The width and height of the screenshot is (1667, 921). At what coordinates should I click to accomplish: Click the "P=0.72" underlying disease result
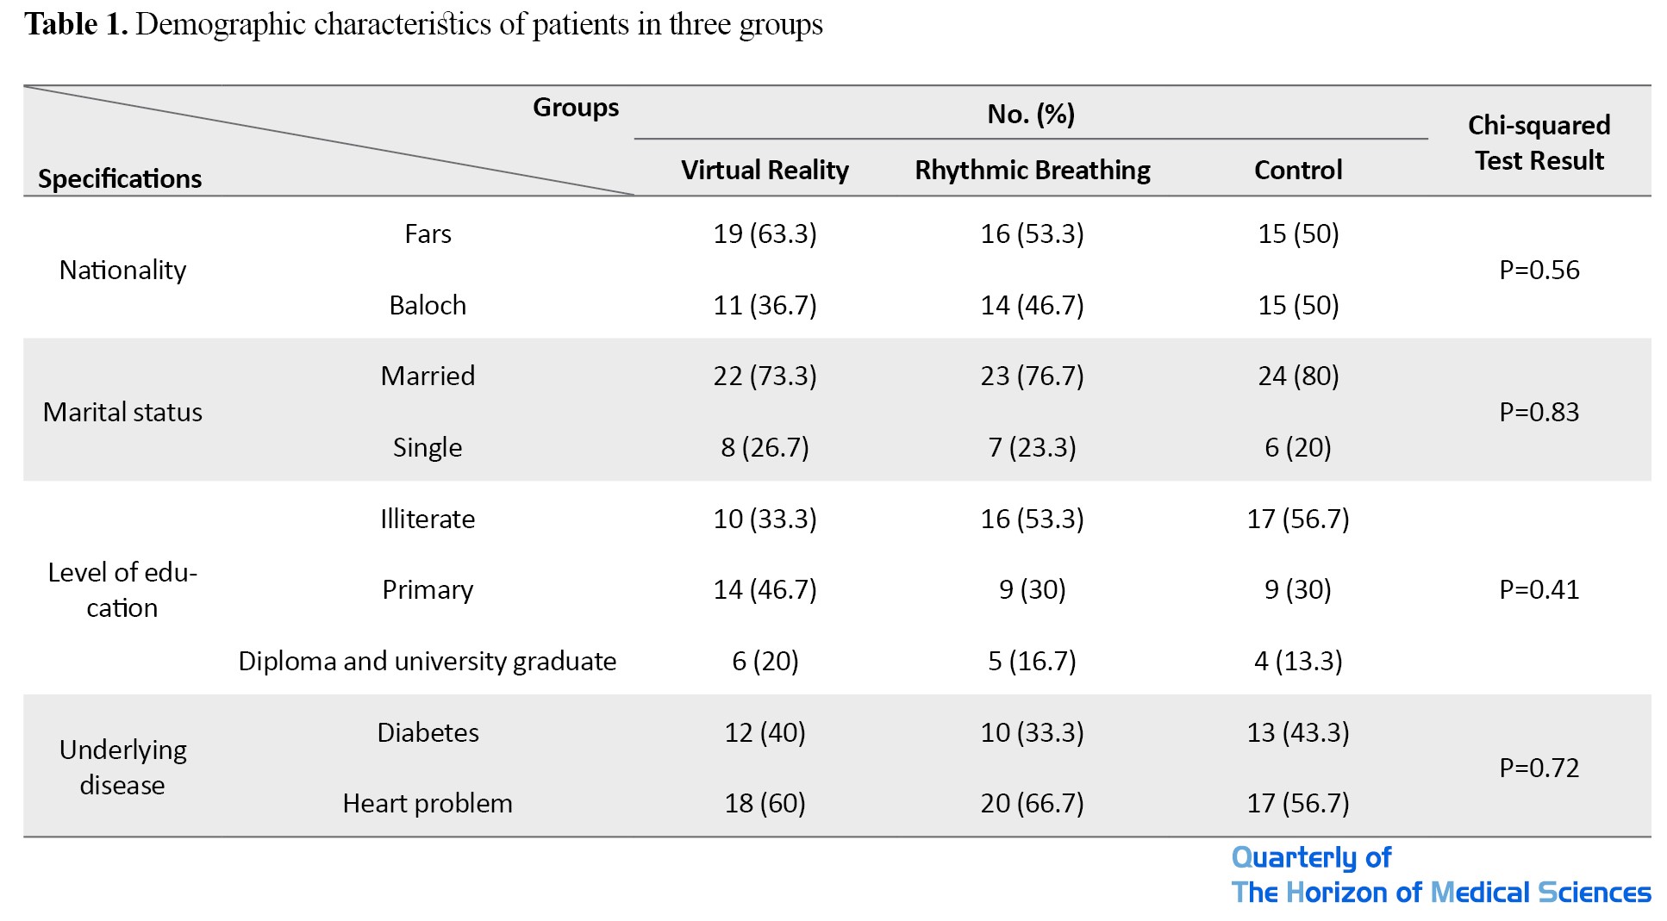pyautogui.click(x=1539, y=767)
